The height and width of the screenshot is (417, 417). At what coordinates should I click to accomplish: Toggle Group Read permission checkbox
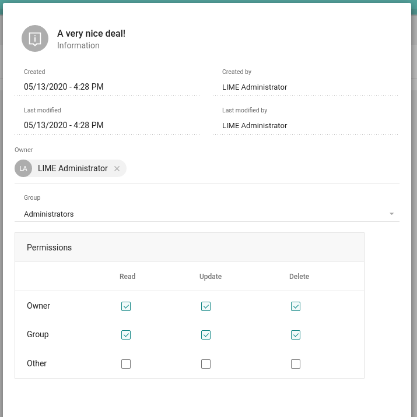coord(126,335)
